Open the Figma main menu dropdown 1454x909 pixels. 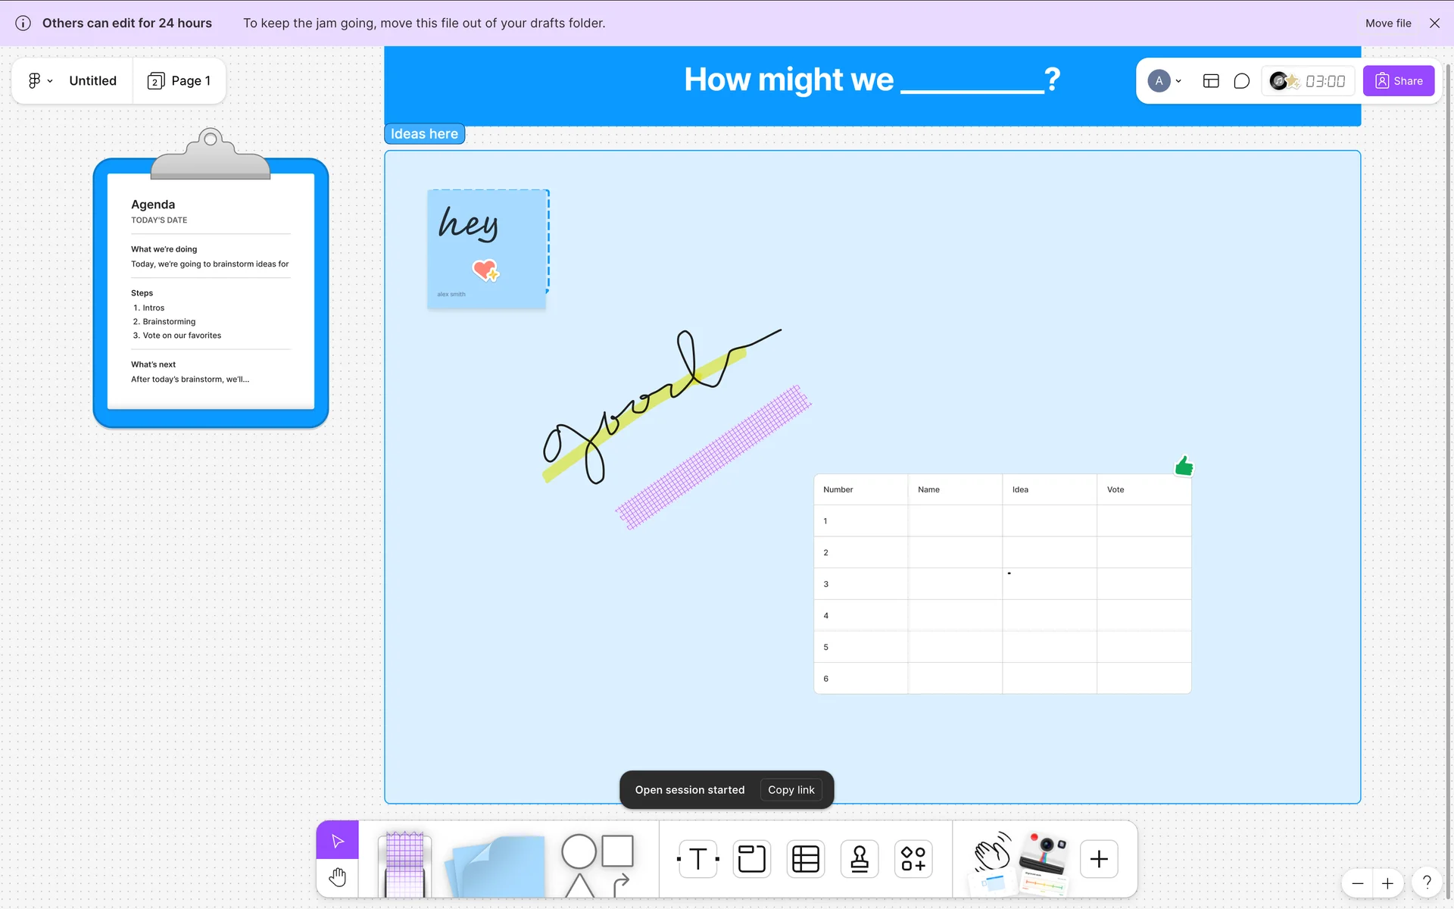[40, 81]
